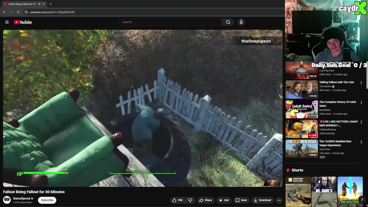Open The Real New Vegas thumbnail
Viewport: 368px width, 207px height.
302,149
